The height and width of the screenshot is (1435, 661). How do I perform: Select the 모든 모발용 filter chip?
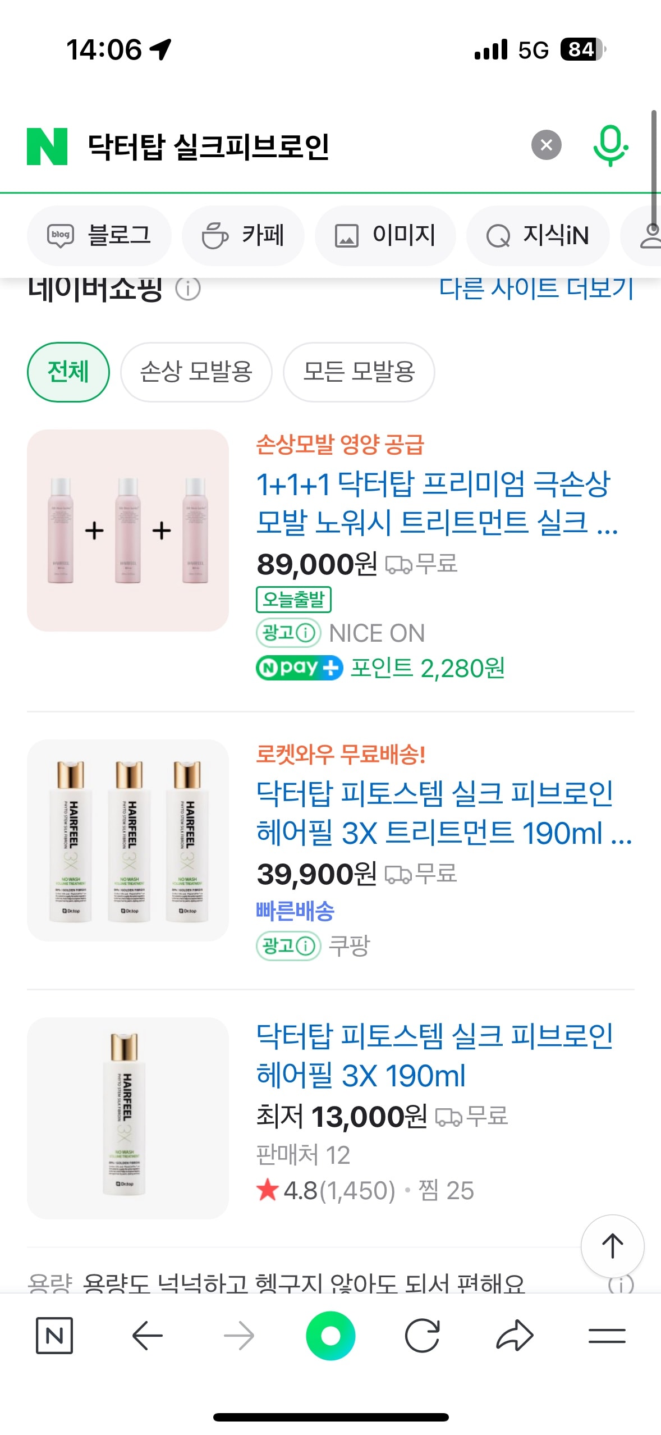coord(359,372)
